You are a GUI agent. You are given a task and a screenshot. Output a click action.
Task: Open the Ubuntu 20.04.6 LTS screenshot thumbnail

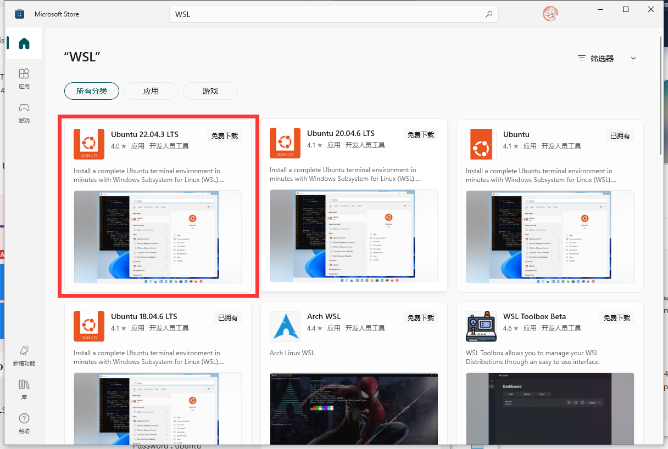pos(354,236)
